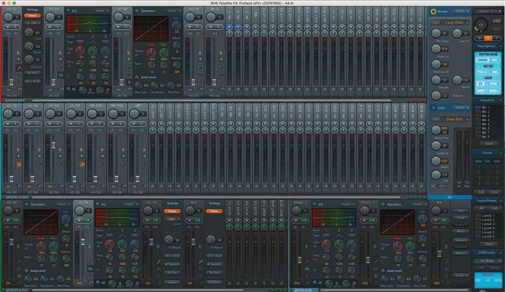Click the large FX knob in the top right
The image size is (505, 292).
[480, 25]
